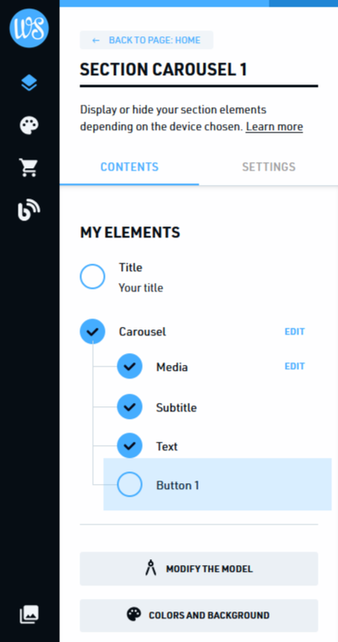Open the layers pages icon in sidebar
The height and width of the screenshot is (642, 338).
(29, 83)
